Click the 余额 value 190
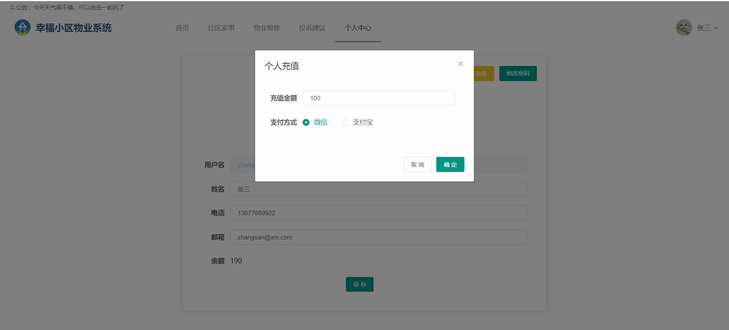 tap(236, 261)
